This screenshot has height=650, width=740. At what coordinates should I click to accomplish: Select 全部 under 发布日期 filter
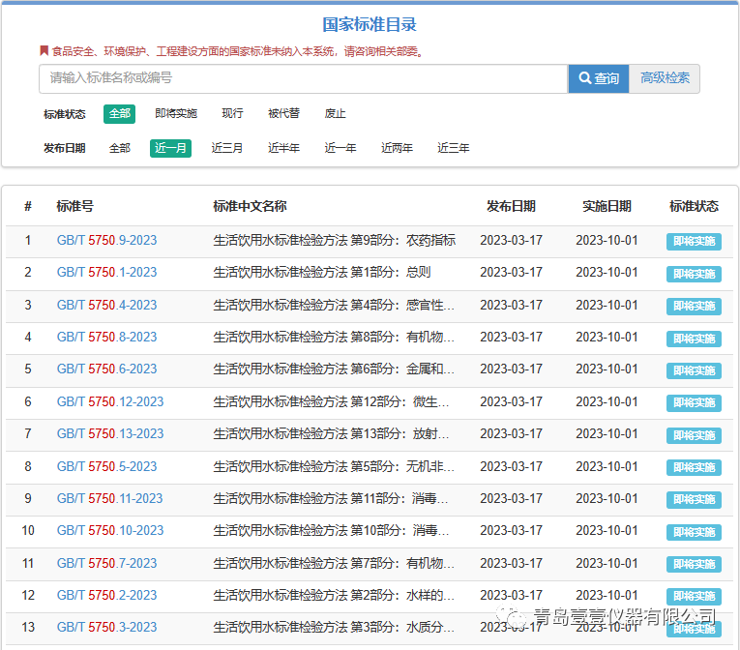tap(119, 148)
